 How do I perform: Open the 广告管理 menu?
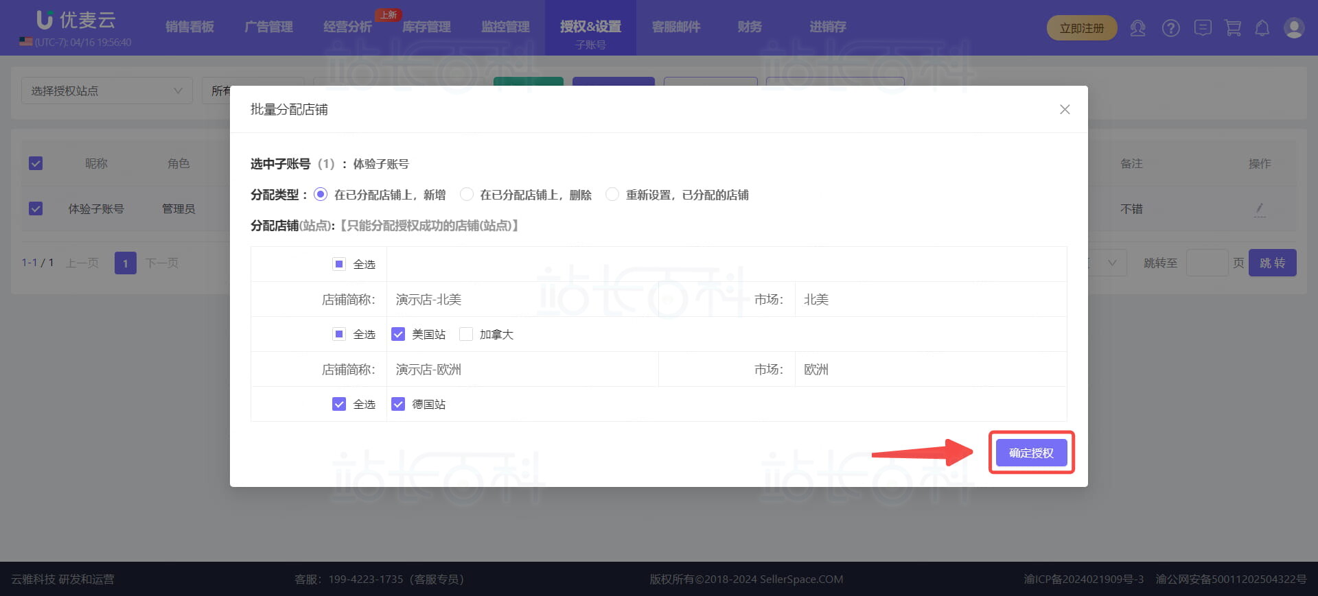(268, 27)
